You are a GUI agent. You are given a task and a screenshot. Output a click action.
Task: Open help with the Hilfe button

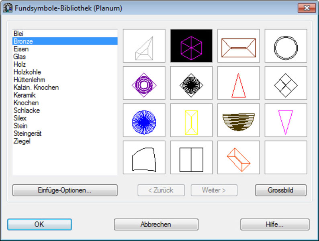pyautogui.click(x=275, y=225)
